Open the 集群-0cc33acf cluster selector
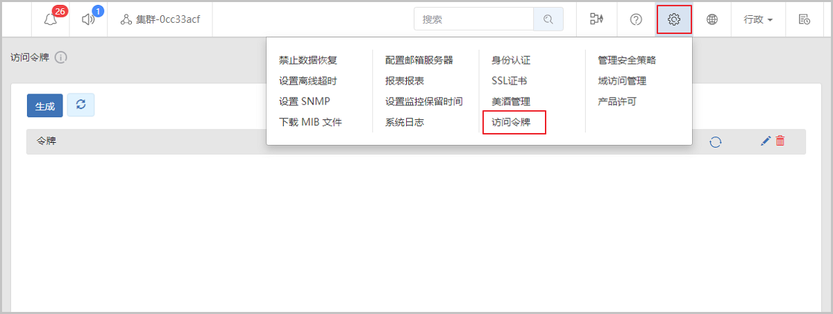The height and width of the screenshot is (314, 833). pyautogui.click(x=160, y=19)
